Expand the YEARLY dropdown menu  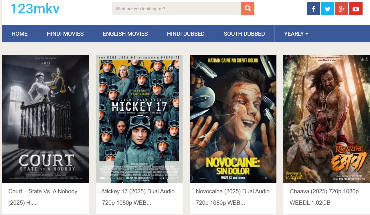coord(296,34)
